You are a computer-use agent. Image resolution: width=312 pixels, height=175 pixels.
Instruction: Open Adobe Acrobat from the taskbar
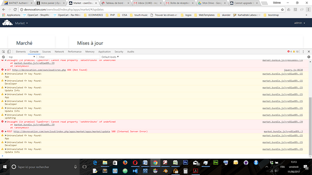pyautogui.click(x=196, y=171)
